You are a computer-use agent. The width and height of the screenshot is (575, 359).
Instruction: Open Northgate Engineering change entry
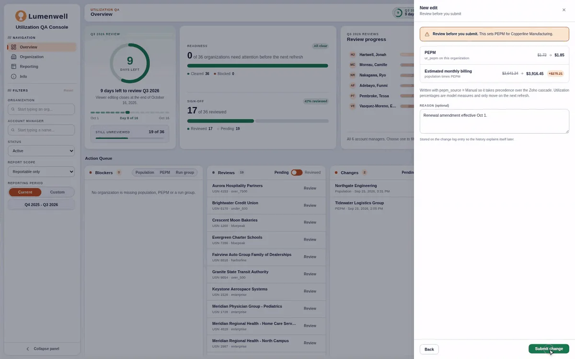(x=372, y=188)
